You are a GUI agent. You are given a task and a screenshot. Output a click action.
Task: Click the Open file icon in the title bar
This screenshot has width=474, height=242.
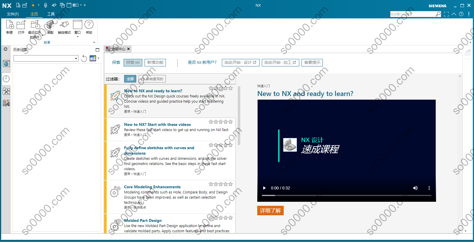tap(25, 5)
